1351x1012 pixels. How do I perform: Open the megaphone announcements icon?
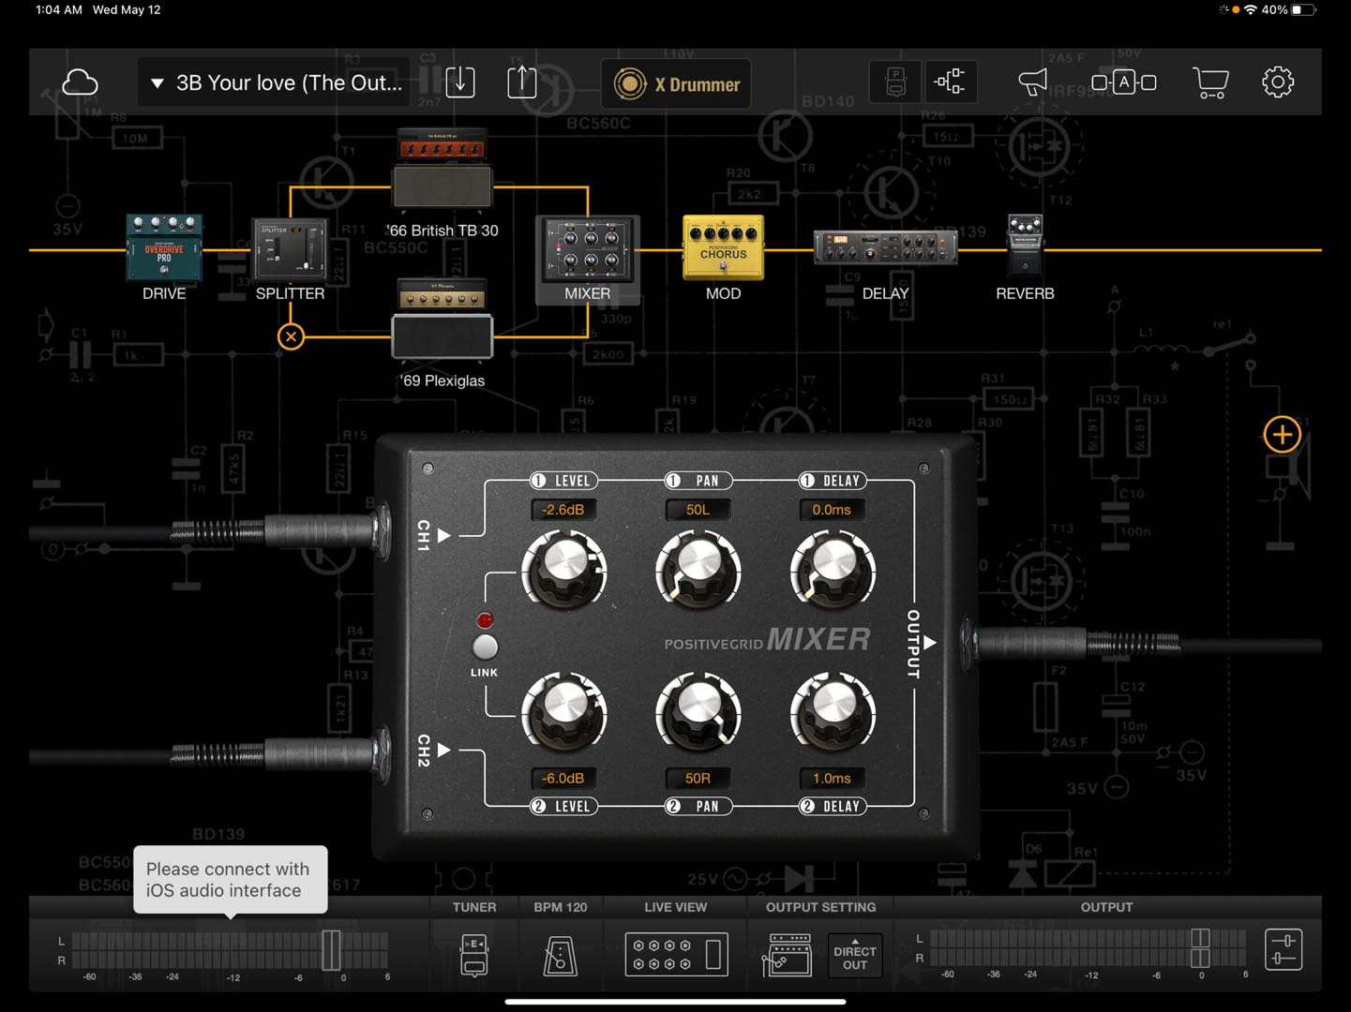click(x=1032, y=82)
